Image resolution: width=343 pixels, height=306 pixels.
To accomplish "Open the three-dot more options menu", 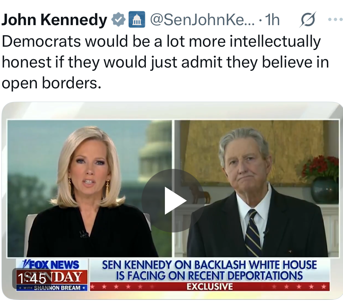I will pos(335,20).
